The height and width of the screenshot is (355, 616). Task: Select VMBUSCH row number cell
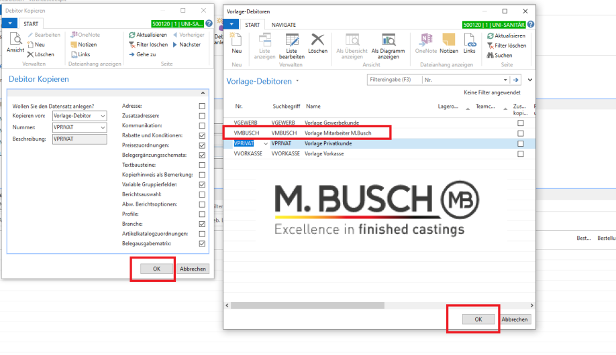click(x=246, y=133)
